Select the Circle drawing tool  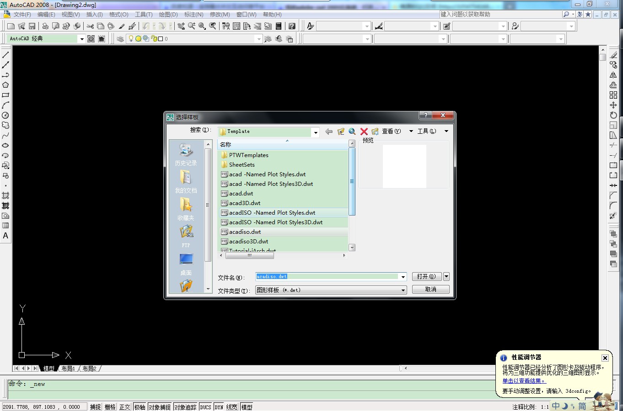coord(5,116)
